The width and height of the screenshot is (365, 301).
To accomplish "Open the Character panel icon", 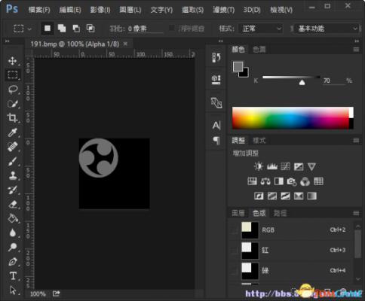I will point(216,125).
